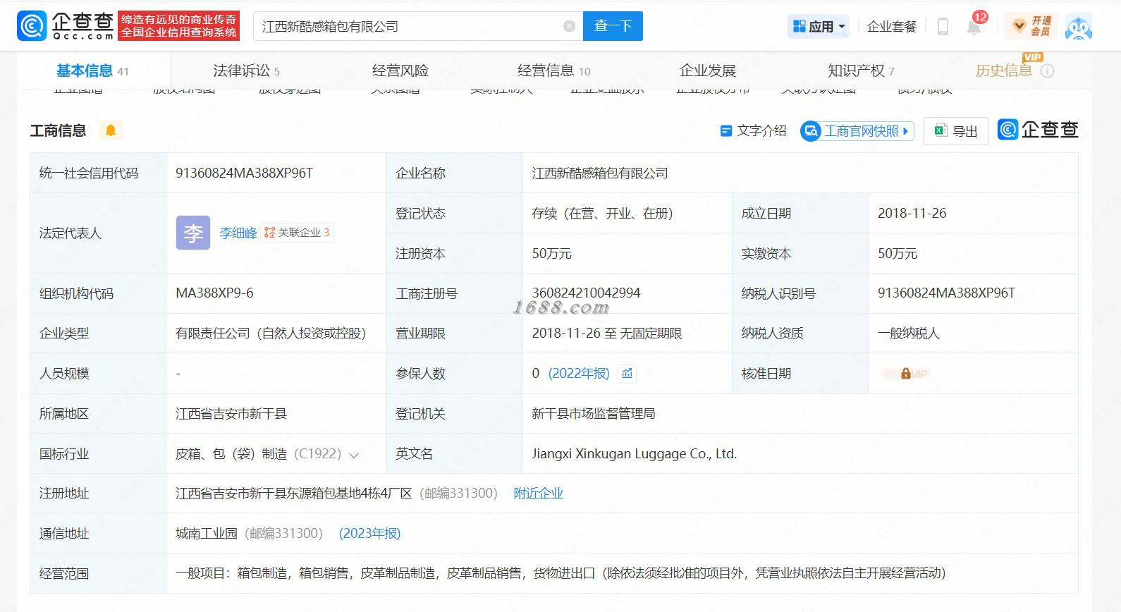This screenshot has height=612, width=1121.
Task: Select the 注册地址 address text
Action: point(293,494)
